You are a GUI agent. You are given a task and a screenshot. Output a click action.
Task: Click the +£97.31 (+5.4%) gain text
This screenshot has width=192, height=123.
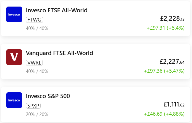coord(166,28)
